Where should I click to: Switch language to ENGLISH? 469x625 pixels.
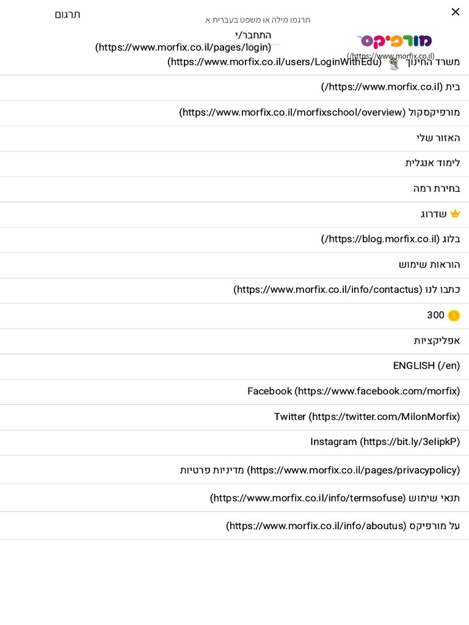(234, 366)
